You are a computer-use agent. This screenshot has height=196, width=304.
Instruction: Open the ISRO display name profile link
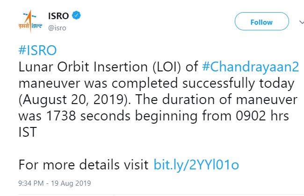[x=58, y=16]
